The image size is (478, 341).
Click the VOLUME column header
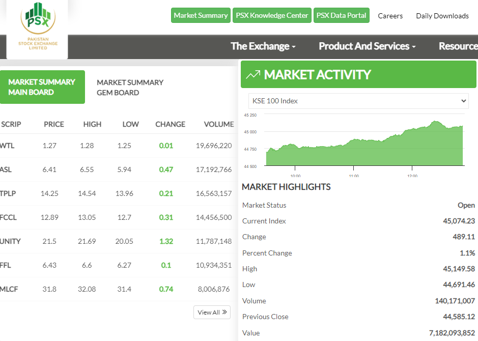218,124
